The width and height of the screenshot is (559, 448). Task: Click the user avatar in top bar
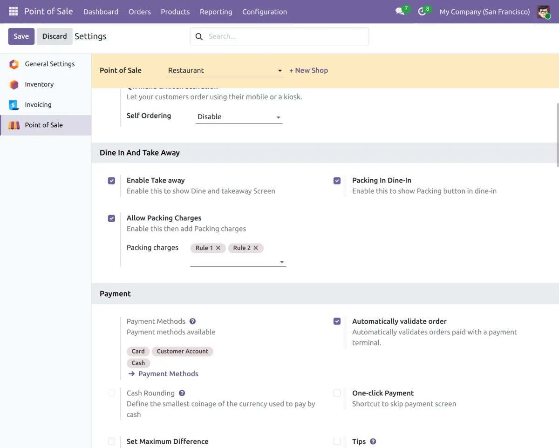(543, 12)
